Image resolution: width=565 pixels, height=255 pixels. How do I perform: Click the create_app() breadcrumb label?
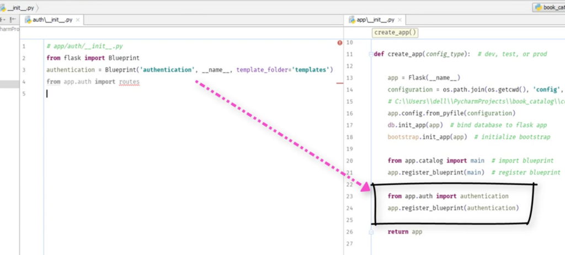coord(395,33)
